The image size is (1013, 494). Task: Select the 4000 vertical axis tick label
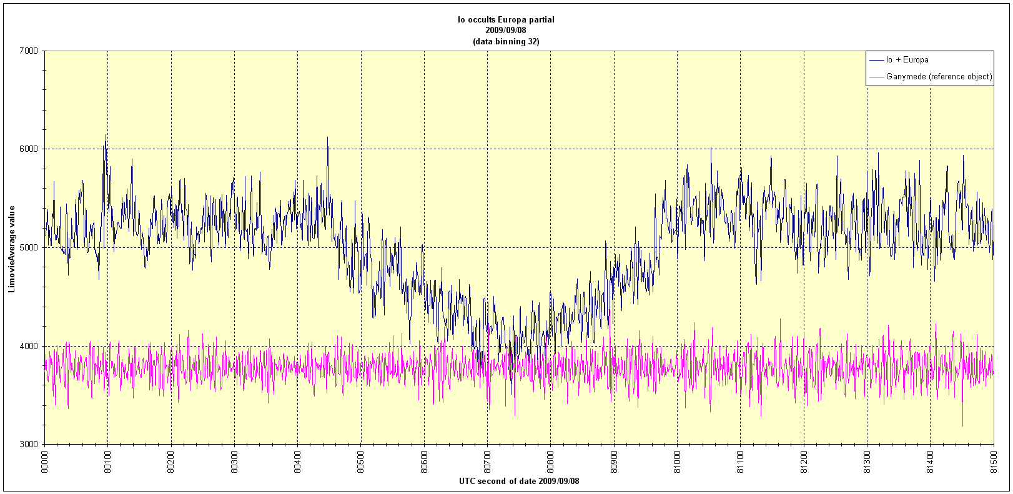point(29,346)
